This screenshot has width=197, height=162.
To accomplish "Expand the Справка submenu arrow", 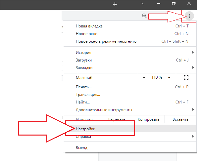I will pyautogui.click(x=193, y=136).
